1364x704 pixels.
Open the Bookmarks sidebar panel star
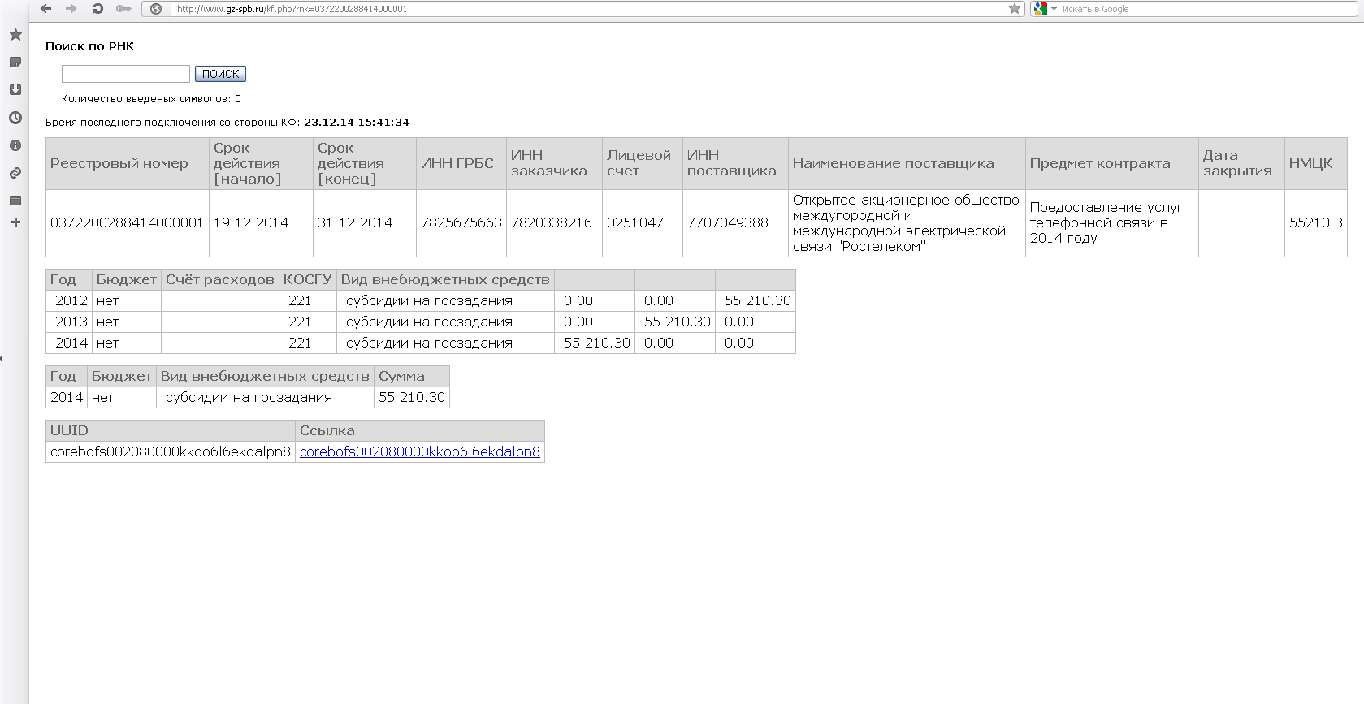[x=15, y=35]
